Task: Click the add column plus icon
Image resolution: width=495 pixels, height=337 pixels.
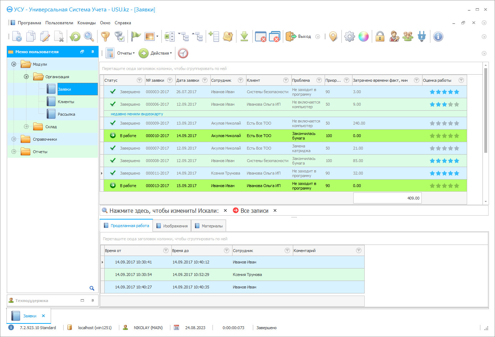Action: (x=214, y=36)
